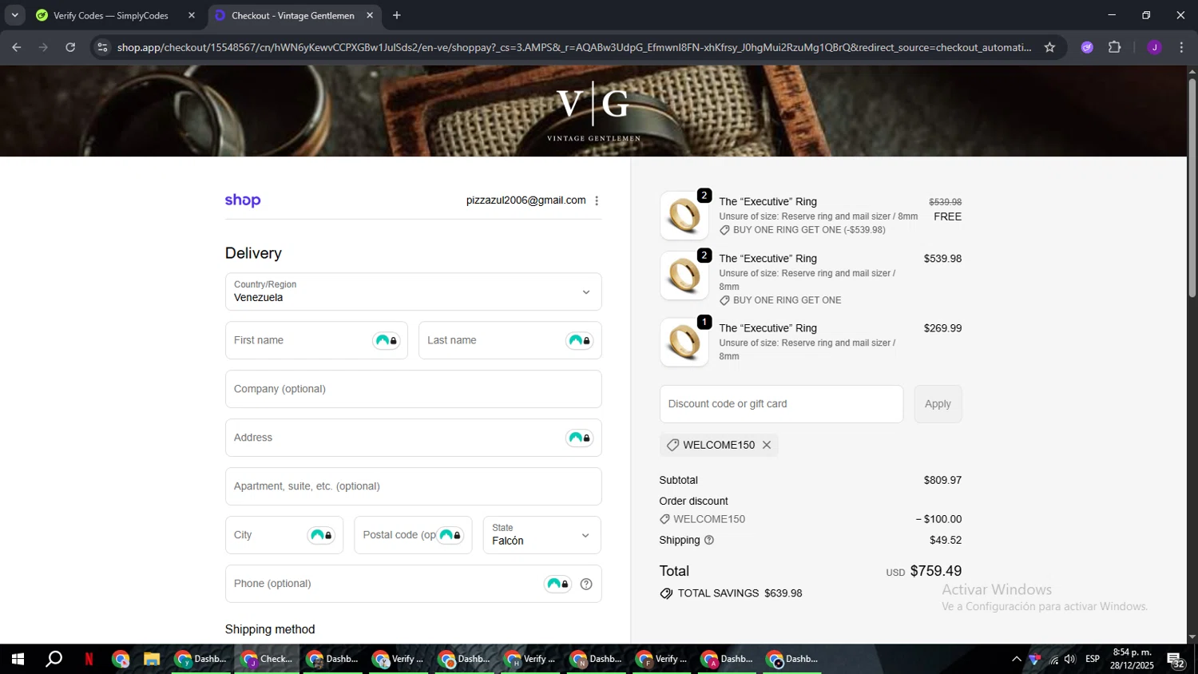Click phone help question mark icon
Screen dimensions: 1198x674
pyautogui.click(x=586, y=584)
